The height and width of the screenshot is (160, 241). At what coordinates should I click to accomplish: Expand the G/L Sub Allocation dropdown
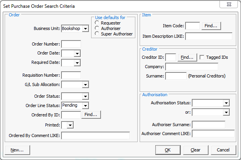click(x=85, y=84)
